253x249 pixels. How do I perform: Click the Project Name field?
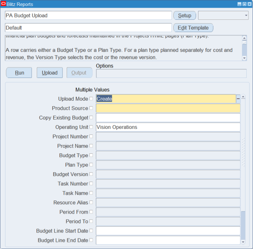tap(168, 146)
